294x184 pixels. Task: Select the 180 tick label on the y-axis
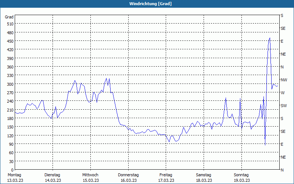pyautogui.click(x=10, y=118)
